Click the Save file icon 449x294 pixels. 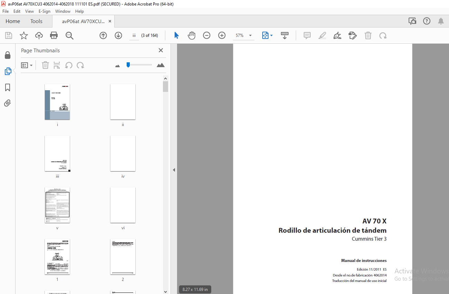click(x=9, y=35)
